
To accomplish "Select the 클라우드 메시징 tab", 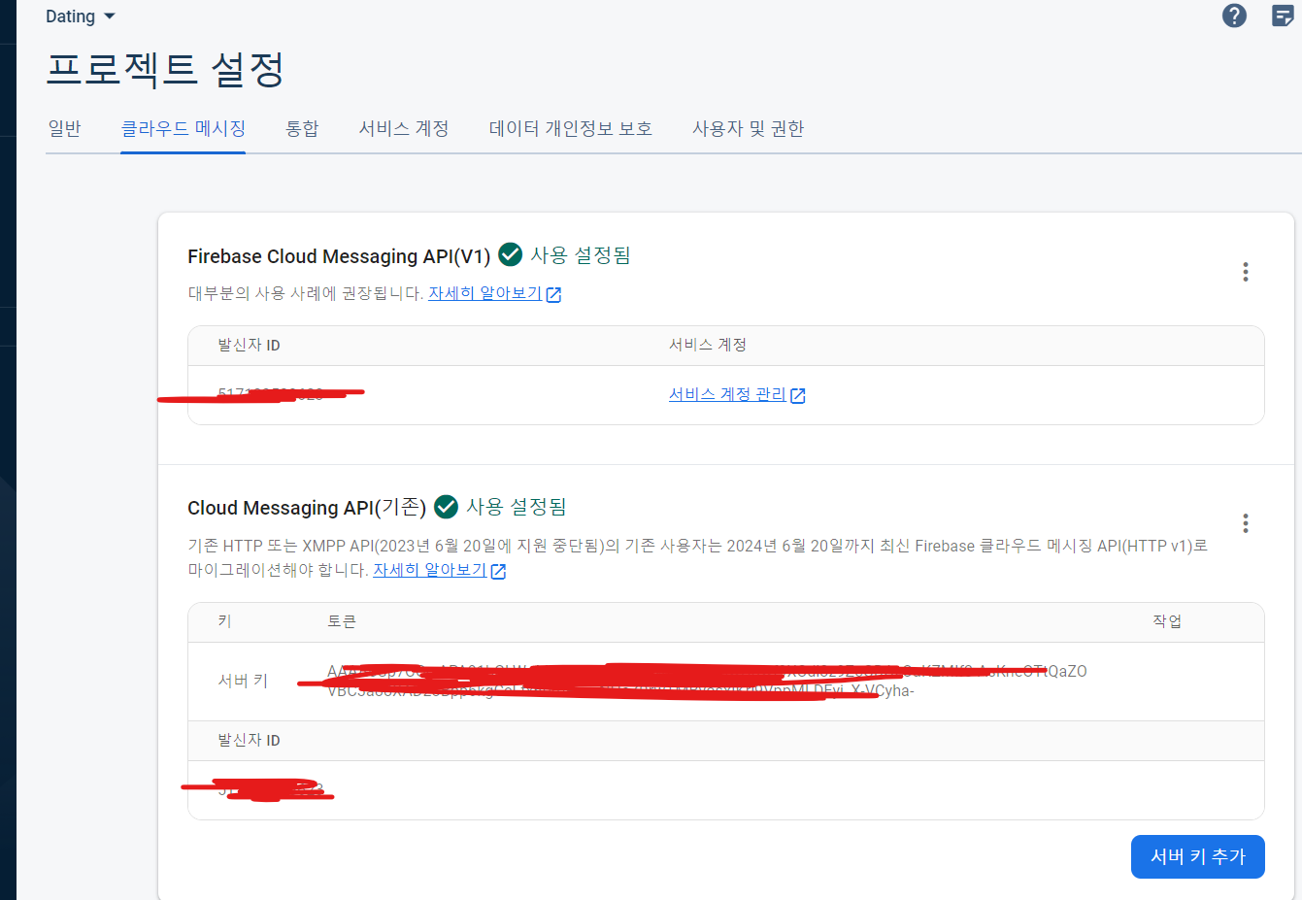I will 183,128.
